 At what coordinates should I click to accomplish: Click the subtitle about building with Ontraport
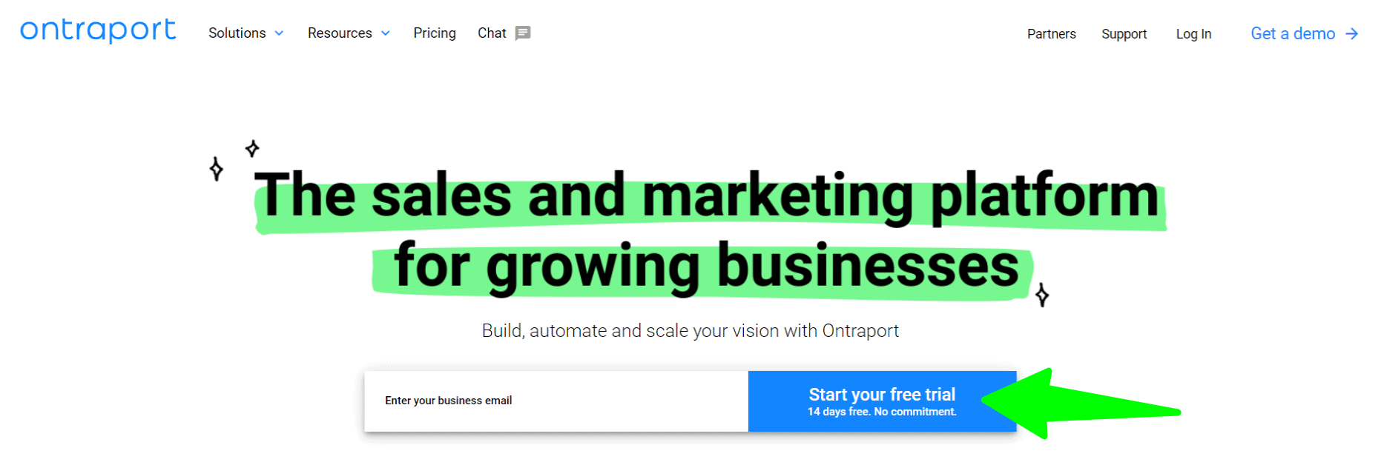pyautogui.click(x=690, y=331)
